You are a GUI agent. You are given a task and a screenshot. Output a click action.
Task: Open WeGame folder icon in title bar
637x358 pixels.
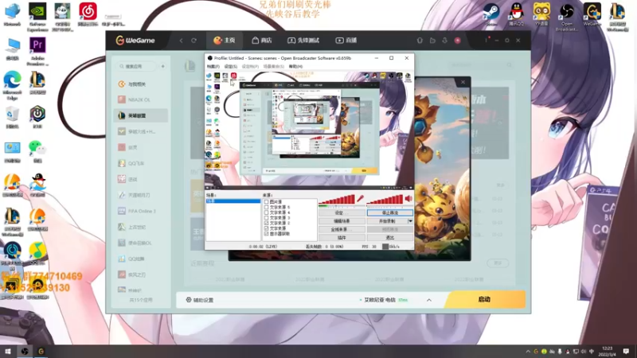pos(432,41)
